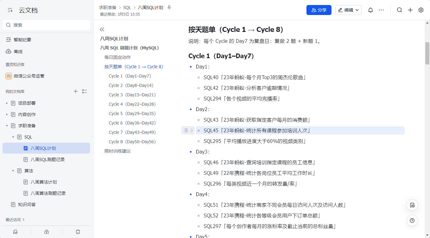This screenshot has height=238, width=430.
Task: Open the help question mark button
Action: [412, 220]
